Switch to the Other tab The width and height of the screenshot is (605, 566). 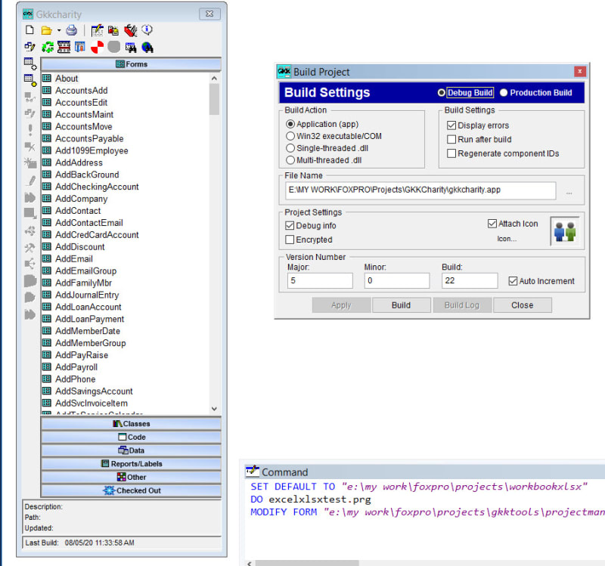(131, 478)
